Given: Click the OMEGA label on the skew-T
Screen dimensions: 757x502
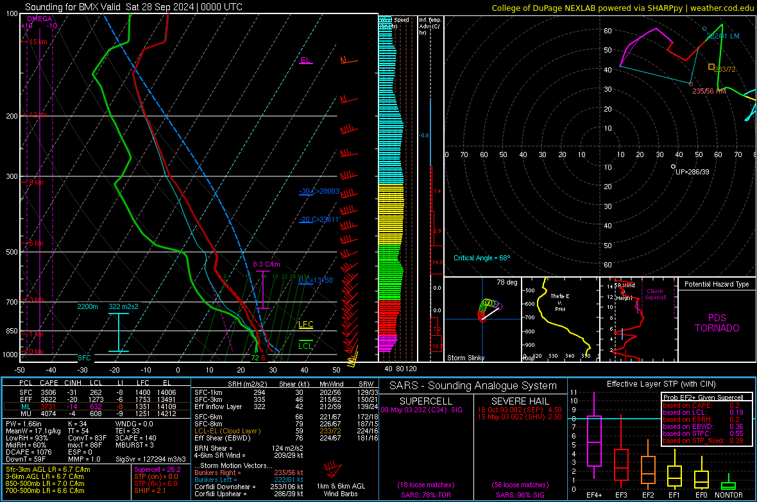Looking at the screenshot, I should [x=40, y=19].
